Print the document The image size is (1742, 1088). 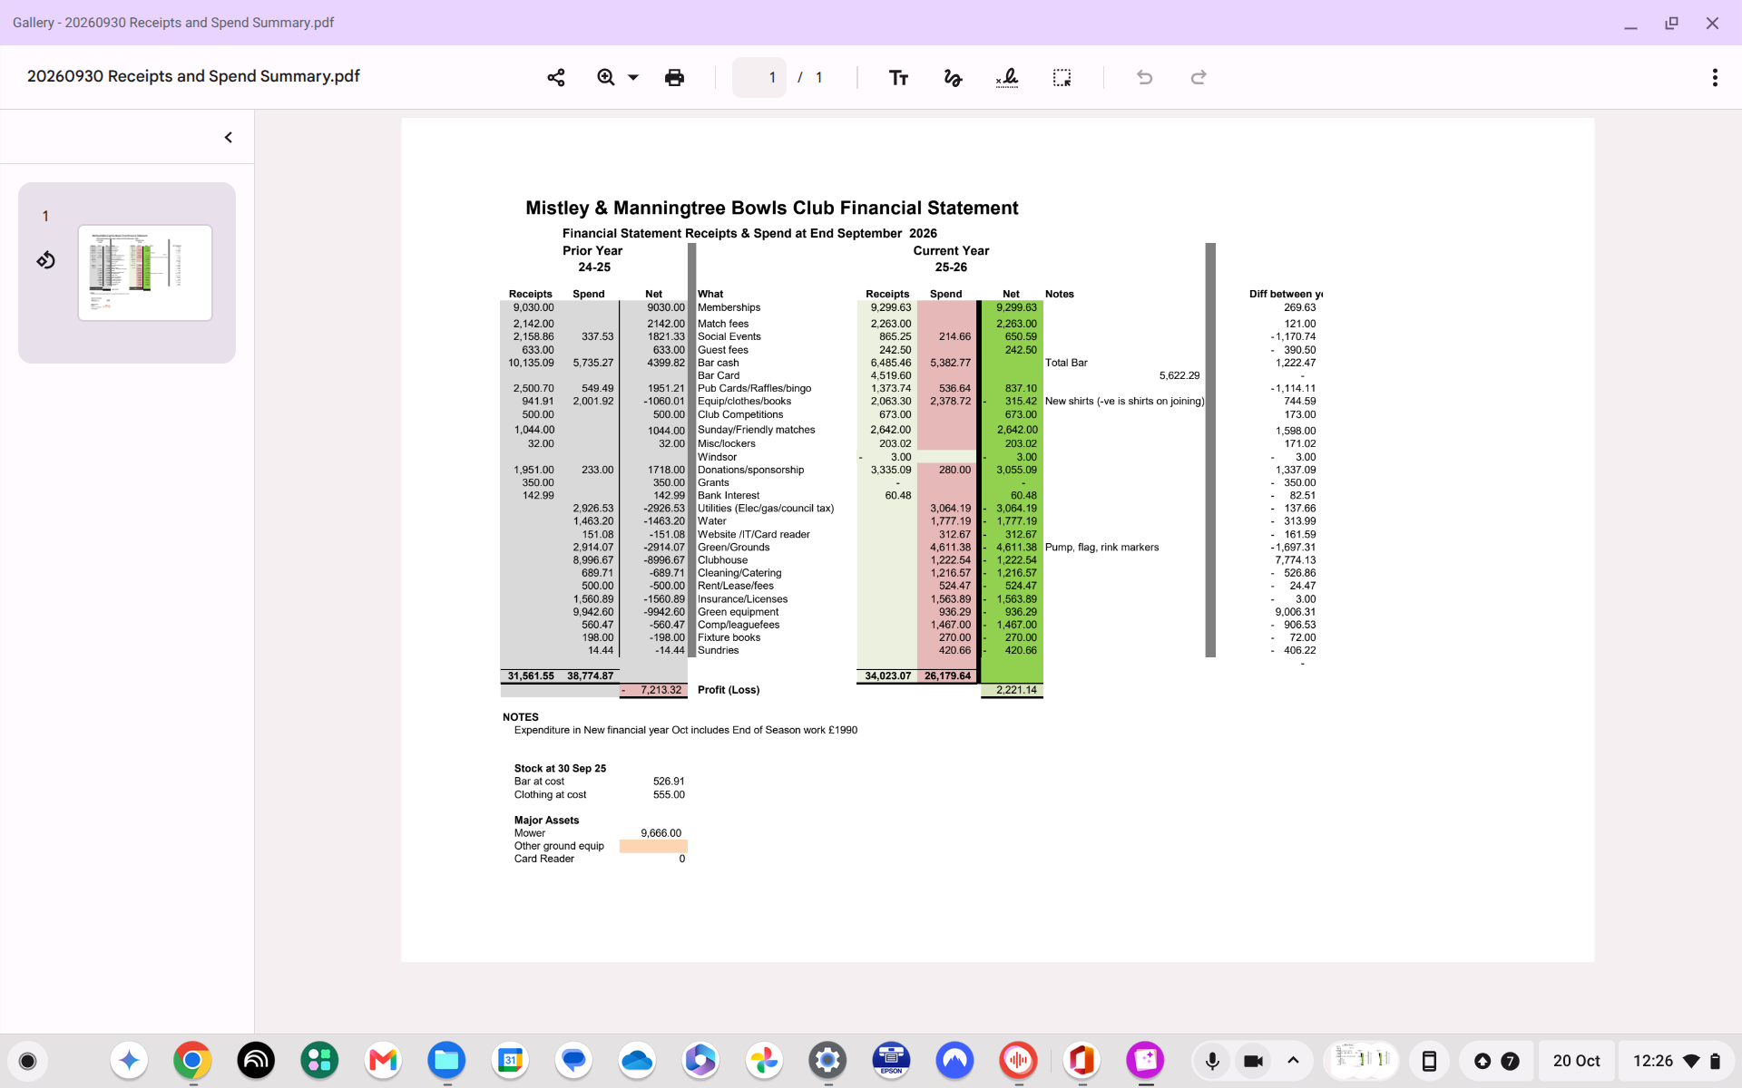(674, 77)
